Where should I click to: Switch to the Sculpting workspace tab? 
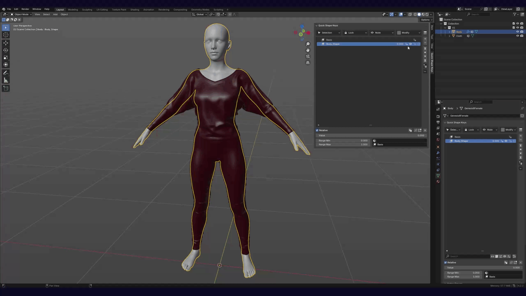[87, 10]
